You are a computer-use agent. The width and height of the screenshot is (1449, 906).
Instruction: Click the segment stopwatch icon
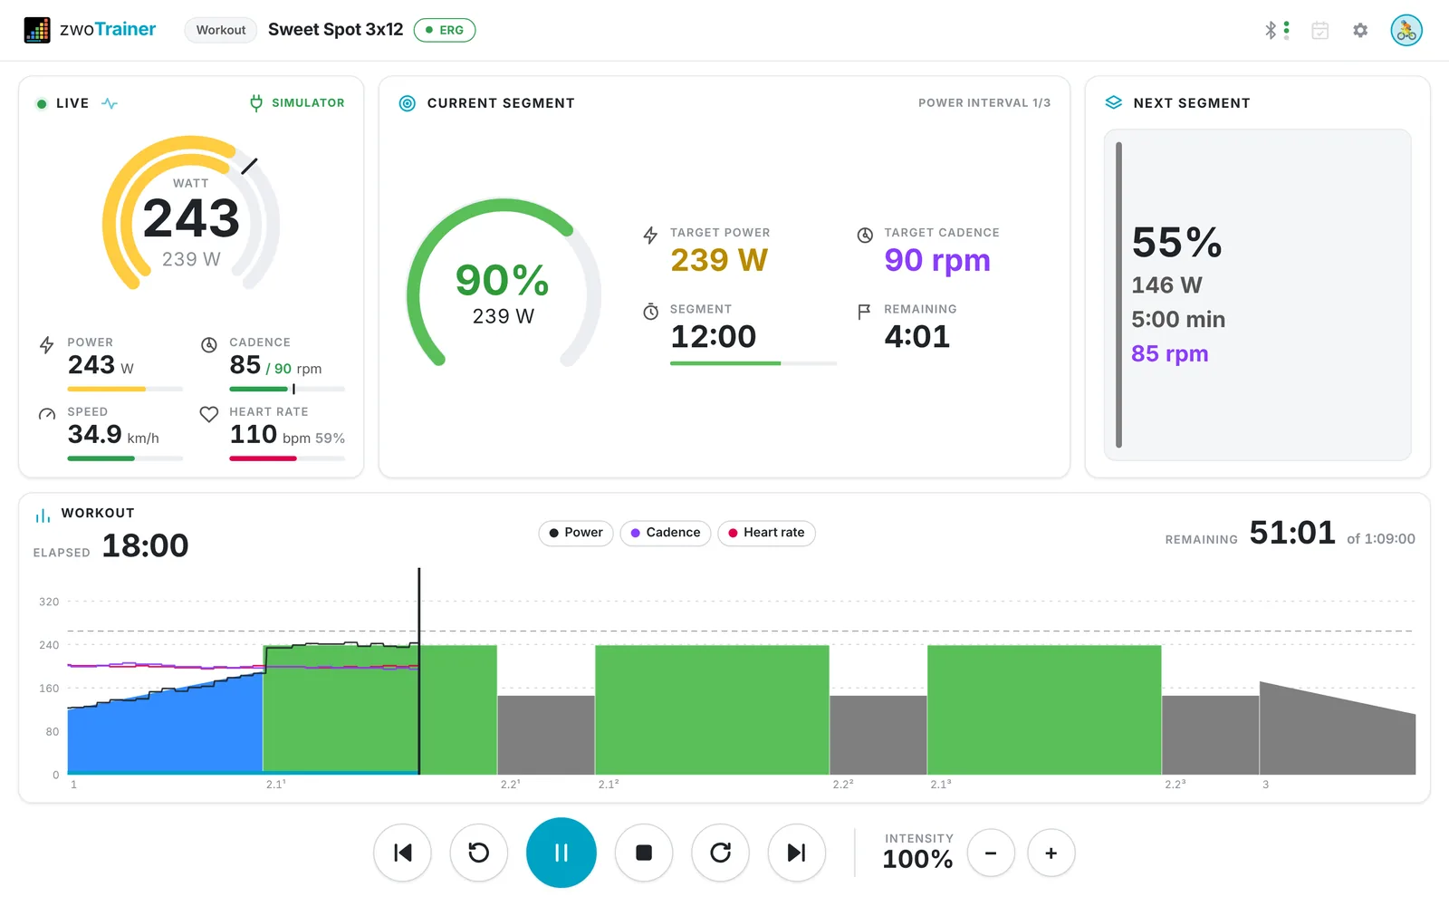650,312
